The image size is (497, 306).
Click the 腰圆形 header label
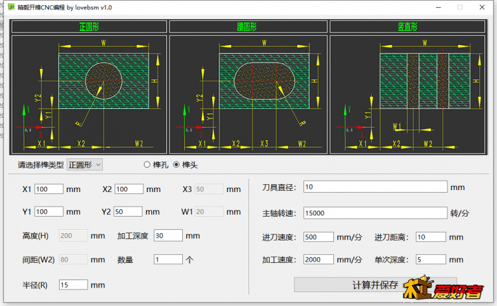pos(247,27)
